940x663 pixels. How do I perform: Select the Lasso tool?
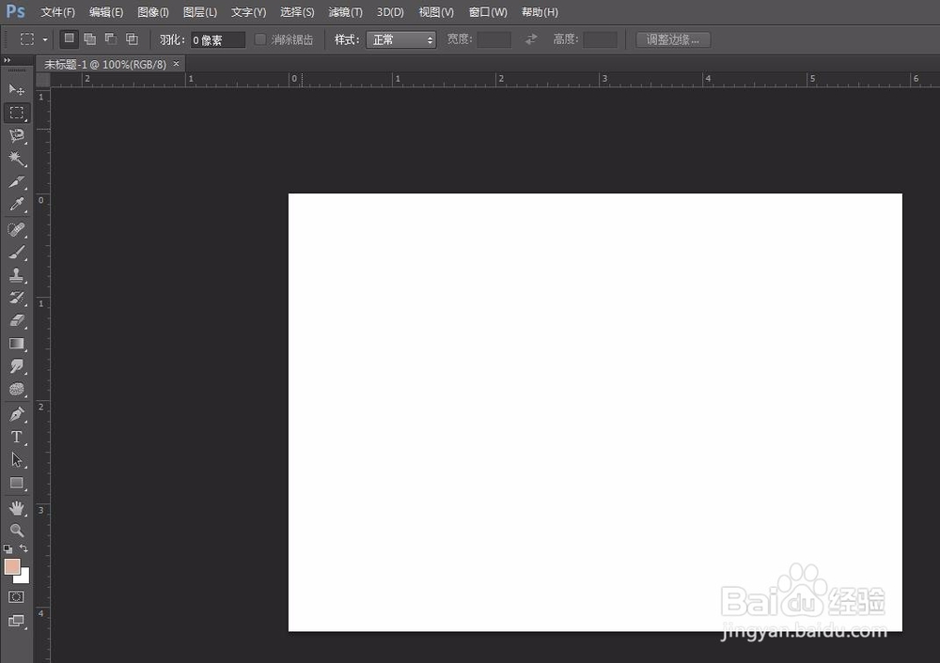[16, 136]
